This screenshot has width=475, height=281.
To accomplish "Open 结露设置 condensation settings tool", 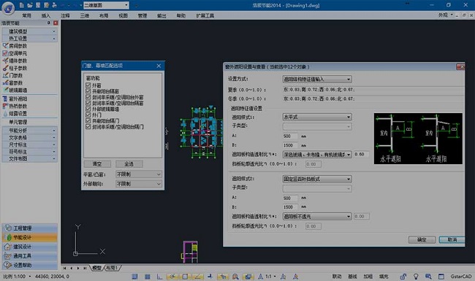I will (x=15, y=114).
